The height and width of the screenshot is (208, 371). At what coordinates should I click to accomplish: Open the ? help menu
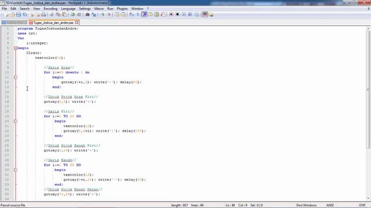[x=148, y=9]
